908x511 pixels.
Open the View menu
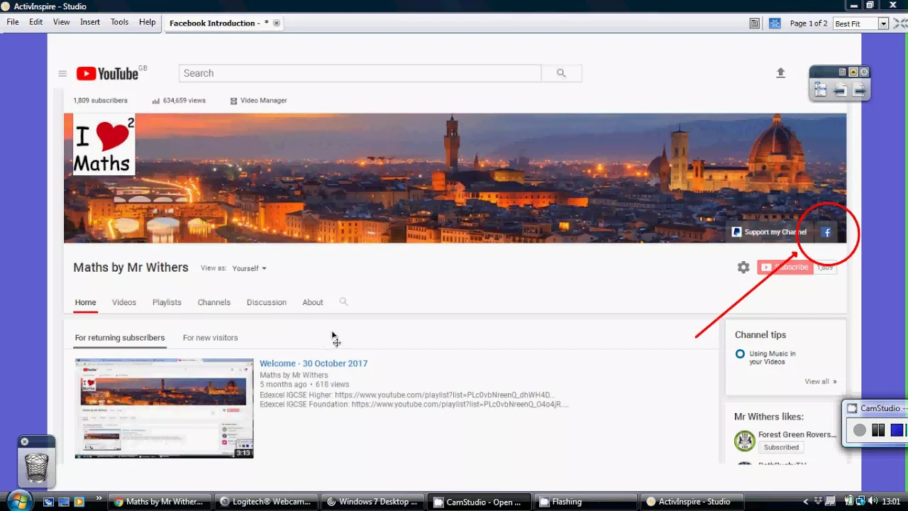point(62,22)
